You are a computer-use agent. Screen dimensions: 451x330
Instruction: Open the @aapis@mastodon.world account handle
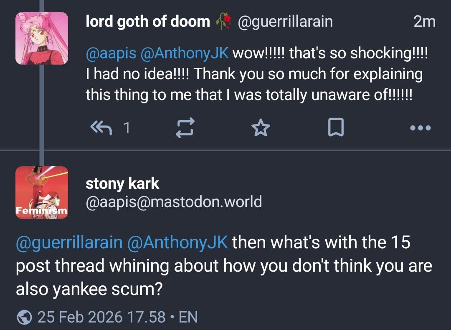[174, 202]
